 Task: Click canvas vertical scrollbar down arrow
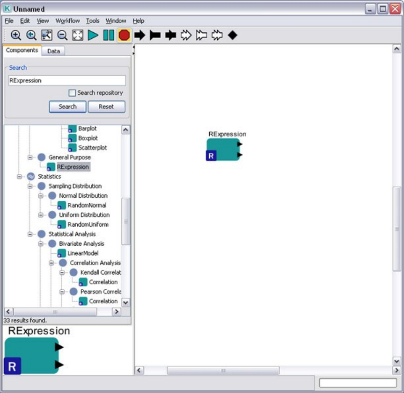point(397,361)
